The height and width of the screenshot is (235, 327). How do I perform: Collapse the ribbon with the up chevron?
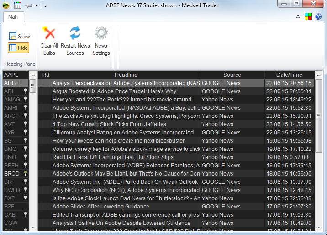click(298, 16)
